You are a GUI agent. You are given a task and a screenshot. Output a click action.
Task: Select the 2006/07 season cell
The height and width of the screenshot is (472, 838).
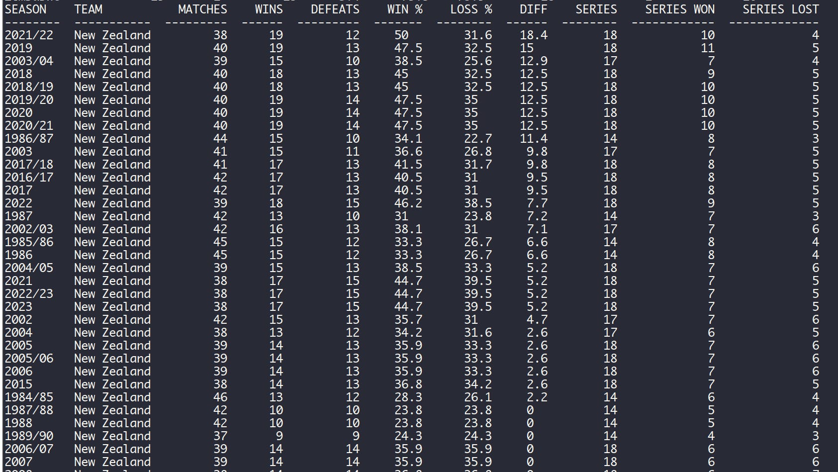pyautogui.click(x=29, y=449)
